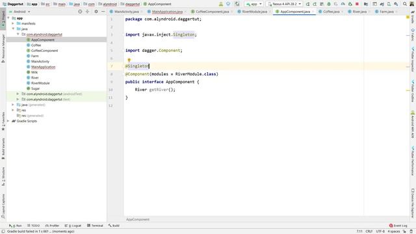Viewport: 416px width, 234px height.
Task: Click the yellow warning marker above editor scrollbar
Action: tap(408, 18)
